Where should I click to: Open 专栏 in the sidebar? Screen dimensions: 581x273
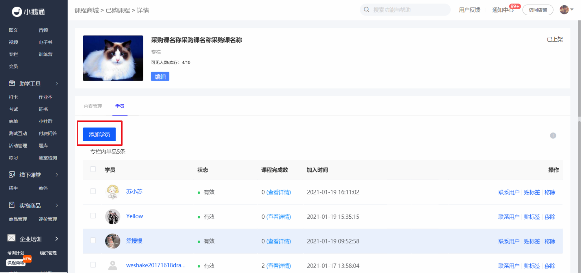[x=13, y=54]
